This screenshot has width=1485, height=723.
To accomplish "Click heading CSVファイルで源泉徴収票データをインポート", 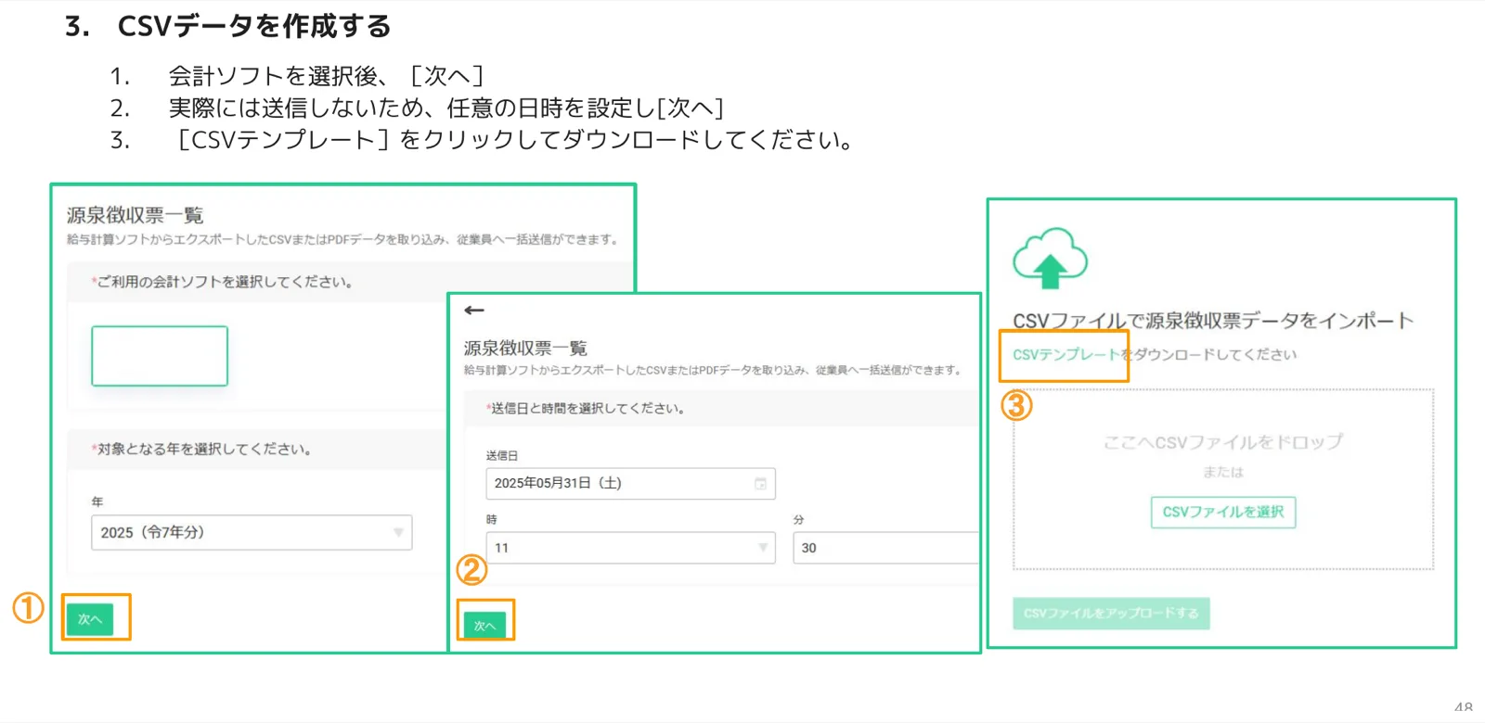I will [1213, 321].
